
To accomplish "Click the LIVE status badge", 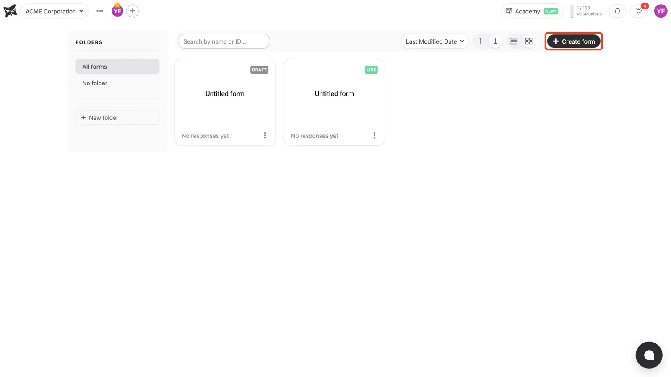I will click(371, 70).
